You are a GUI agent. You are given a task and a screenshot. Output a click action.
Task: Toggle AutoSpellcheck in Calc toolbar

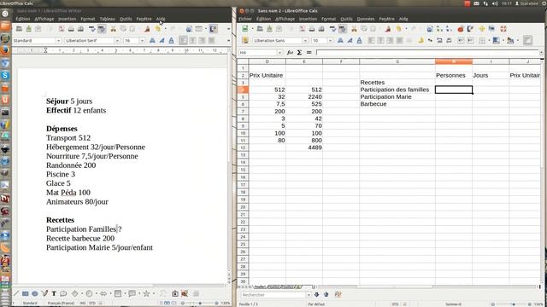[342, 29]
